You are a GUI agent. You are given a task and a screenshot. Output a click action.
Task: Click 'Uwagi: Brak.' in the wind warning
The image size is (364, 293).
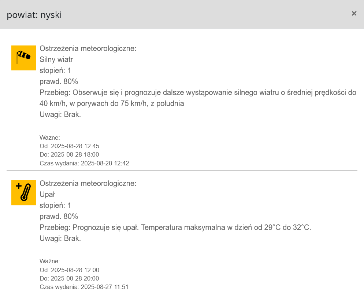point(60,114)
